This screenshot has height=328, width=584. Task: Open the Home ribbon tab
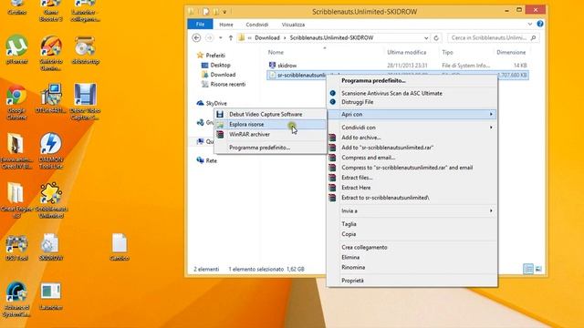226,25
